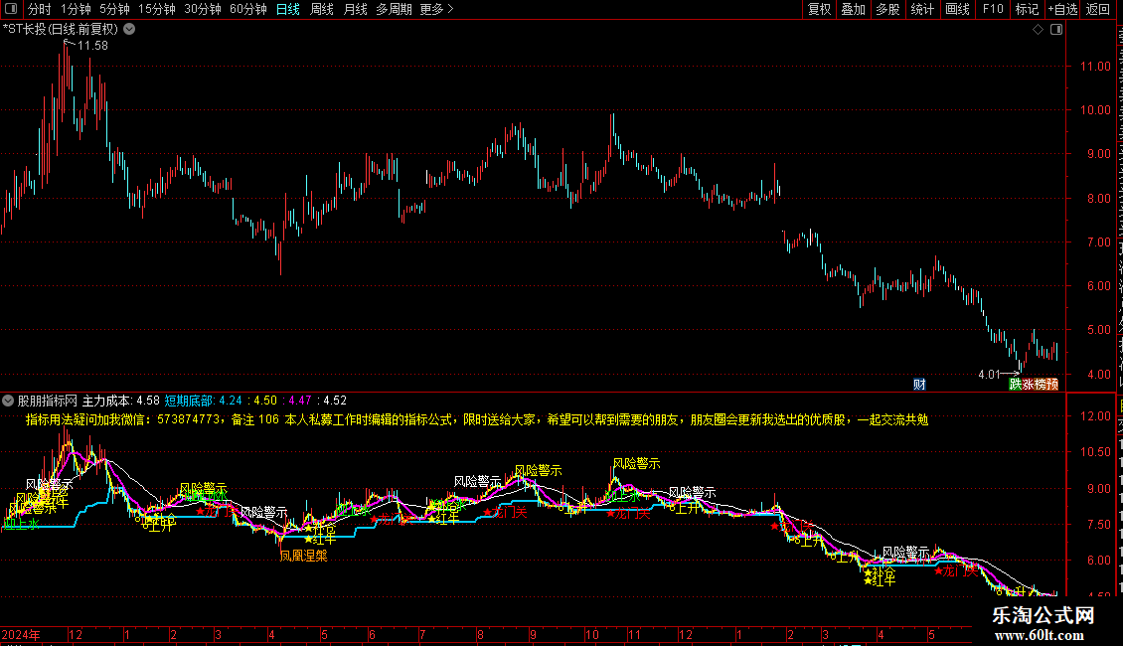Open the 多周期 multi-period view
Viewport: 1123px width, 646px height.
click(394, 9)
